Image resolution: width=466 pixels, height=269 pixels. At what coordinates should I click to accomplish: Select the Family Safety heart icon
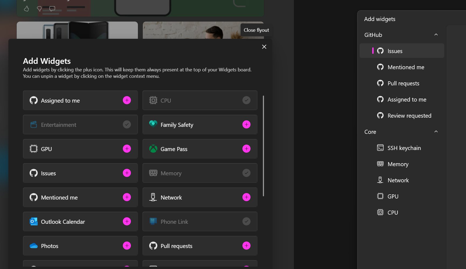pos(153,124)
